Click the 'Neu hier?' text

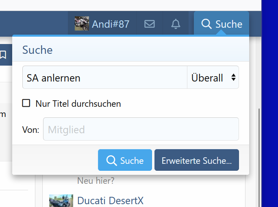click(96, 181)
